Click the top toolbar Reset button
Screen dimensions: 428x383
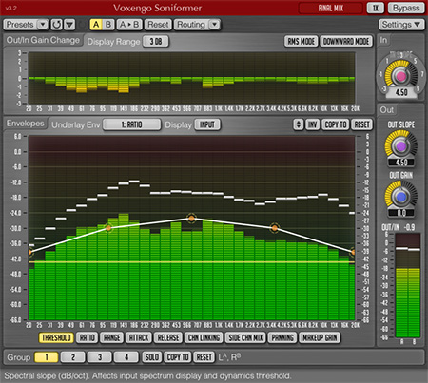(x=158, y=25)
